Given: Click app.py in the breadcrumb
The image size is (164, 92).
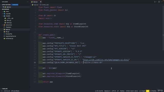Looking at the screenshot, I should [x=36, y=5].
